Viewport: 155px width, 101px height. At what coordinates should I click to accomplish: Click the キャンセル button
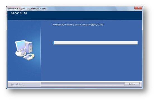click(x=132, y=84)
